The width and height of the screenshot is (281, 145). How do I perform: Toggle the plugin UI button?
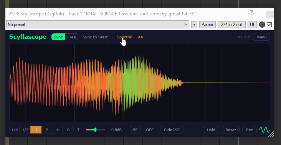252,25
